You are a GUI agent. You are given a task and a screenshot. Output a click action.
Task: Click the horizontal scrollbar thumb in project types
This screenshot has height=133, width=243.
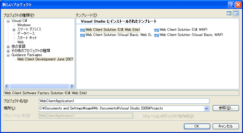39,86
